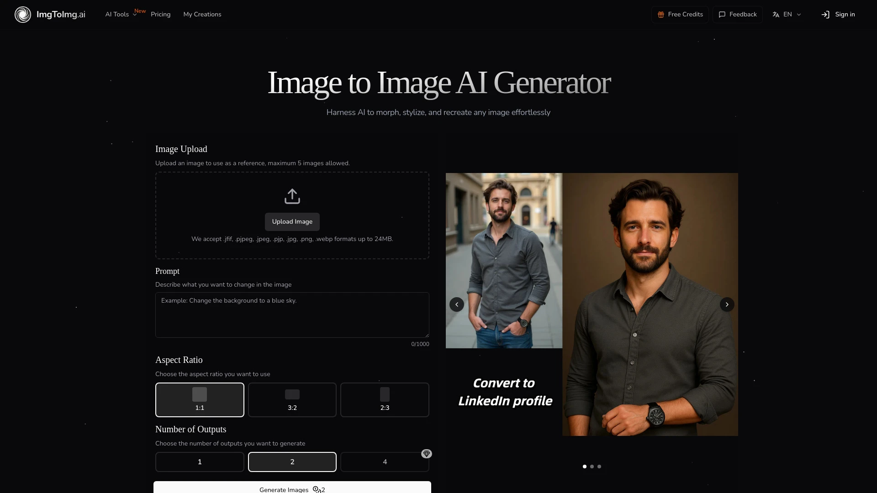Select the 3:2 aspect ratio option
Image resolution: width=877 pixels, height=493 pixels.
(292, 400)
